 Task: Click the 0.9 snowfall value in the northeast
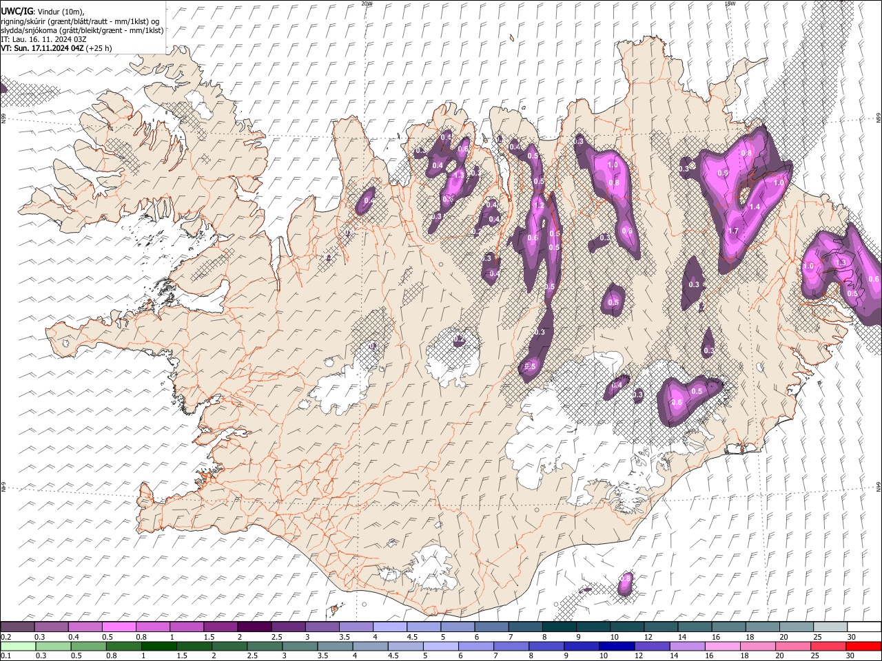[x=723, y=173]
